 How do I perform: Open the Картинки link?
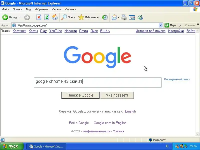click(x=19, y=31)
